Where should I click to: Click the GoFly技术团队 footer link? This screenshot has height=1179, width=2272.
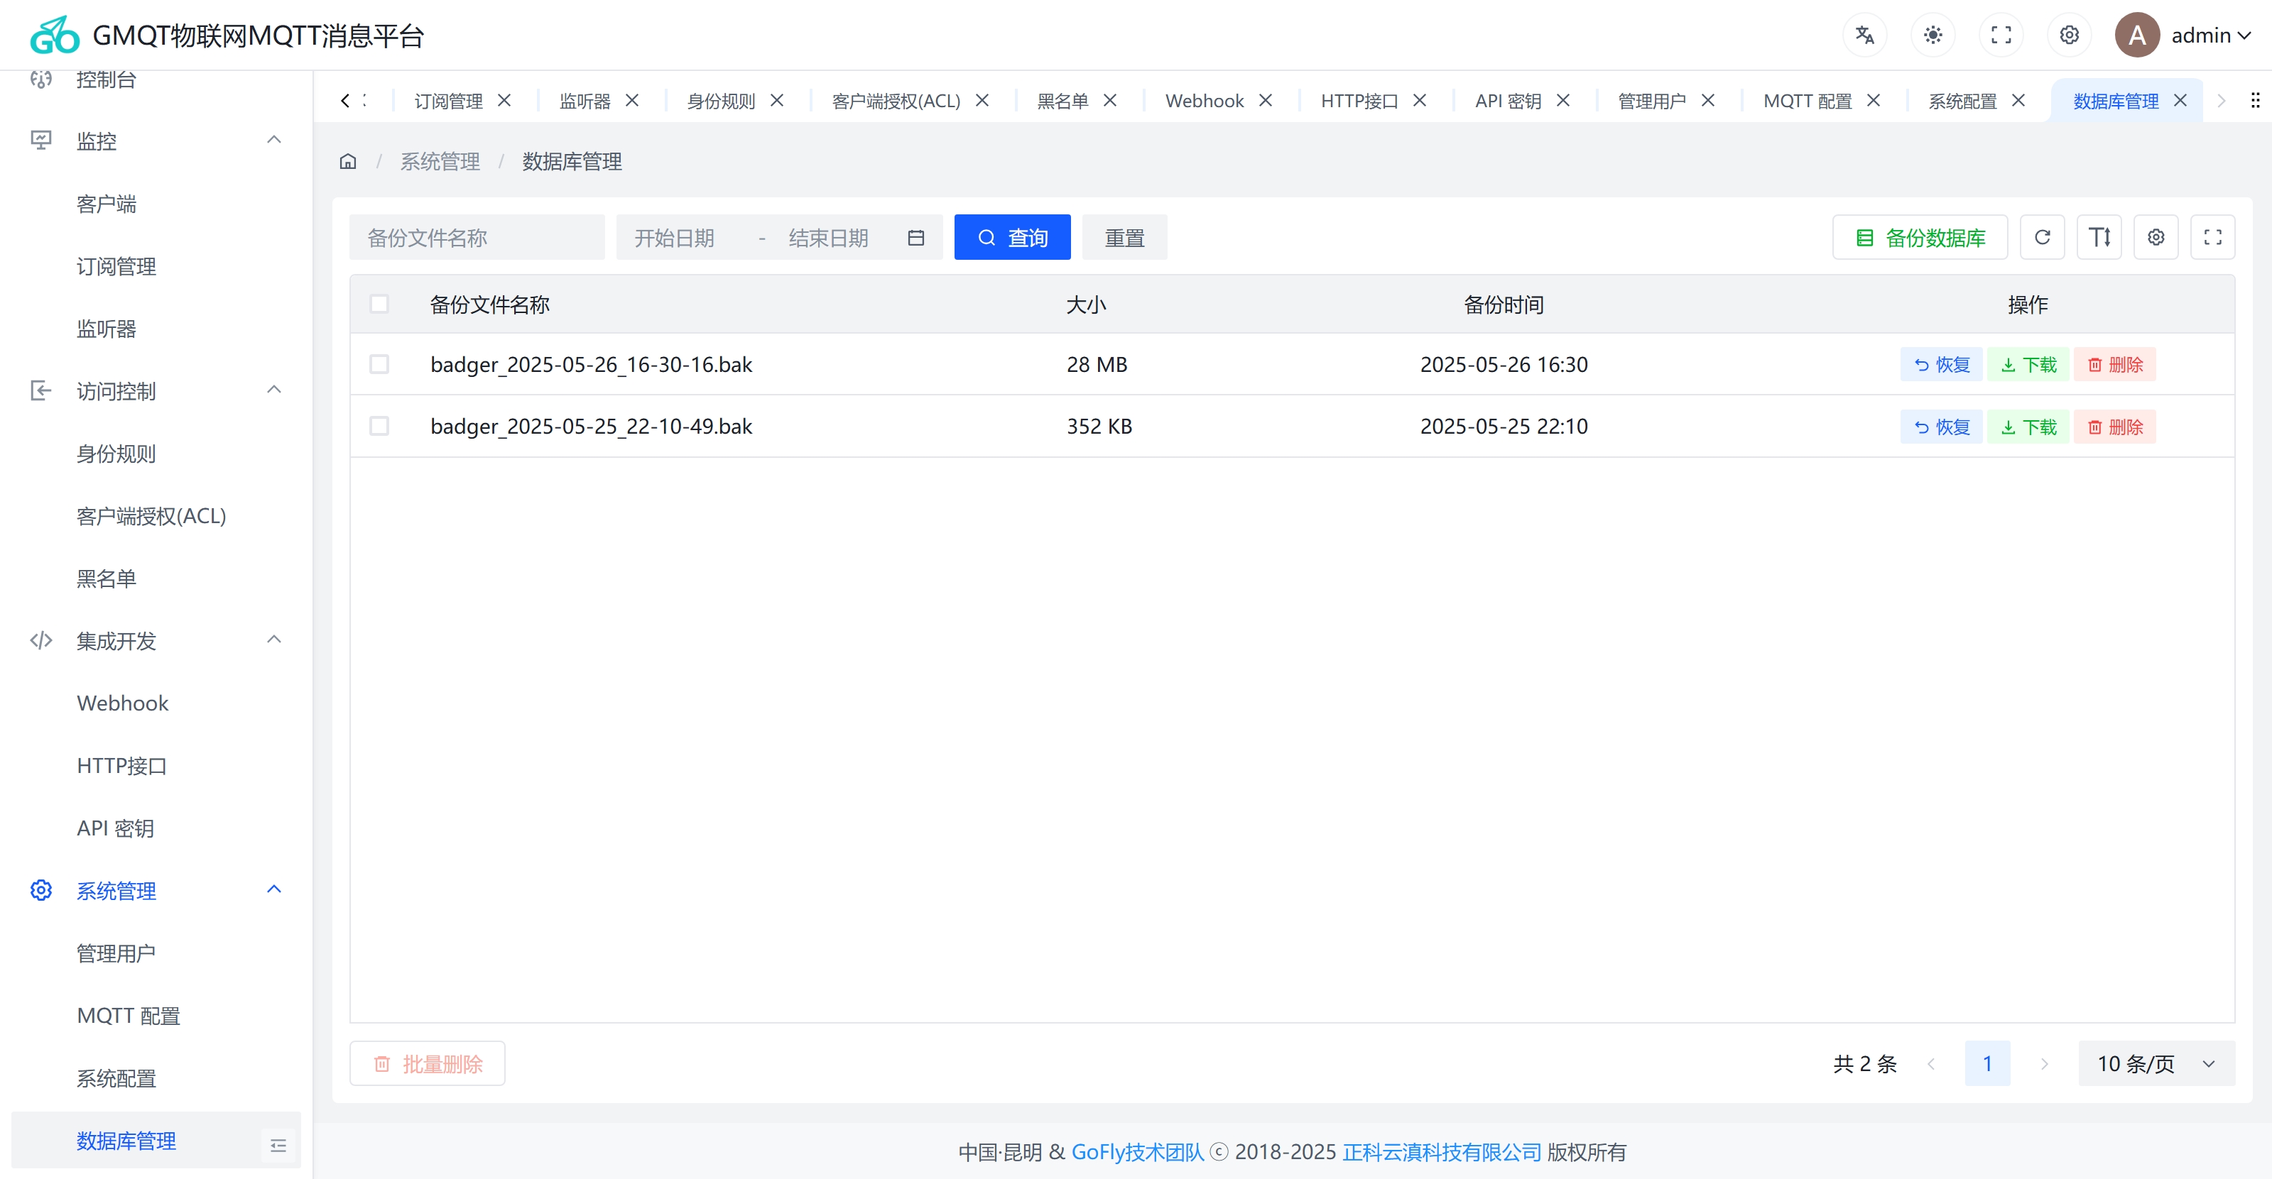(1137, 1152)
